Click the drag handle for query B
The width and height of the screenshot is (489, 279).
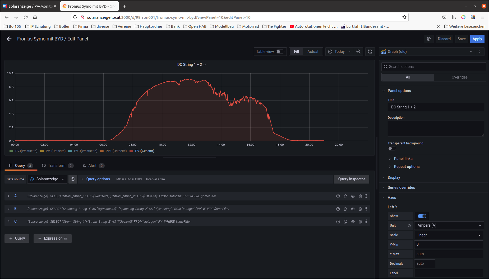366,209
